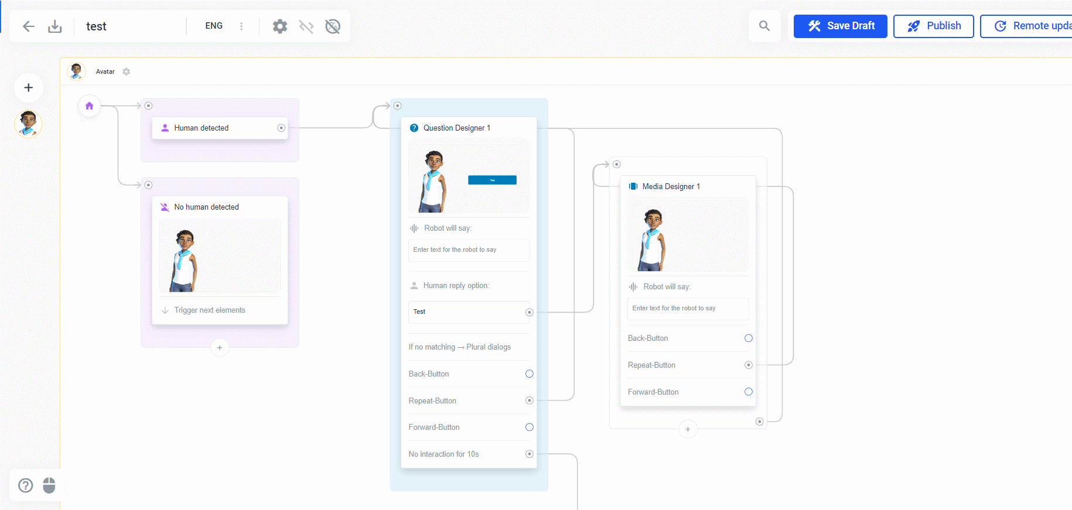
Task: Click output connector below Media Designer card
Action: click(760, 422)
